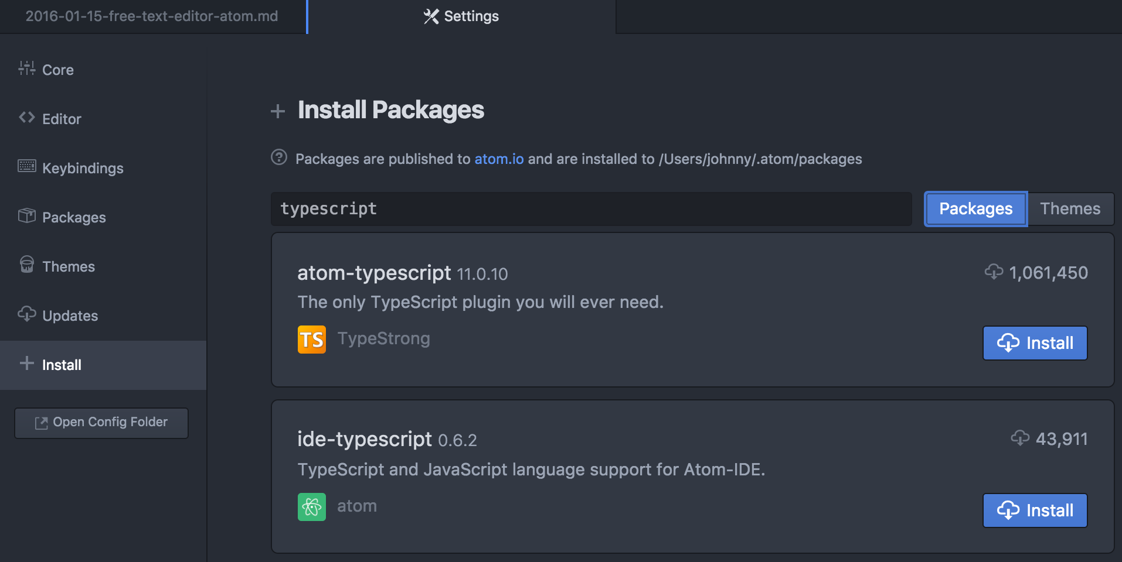Click the Install Packages heading

point(391,110)
